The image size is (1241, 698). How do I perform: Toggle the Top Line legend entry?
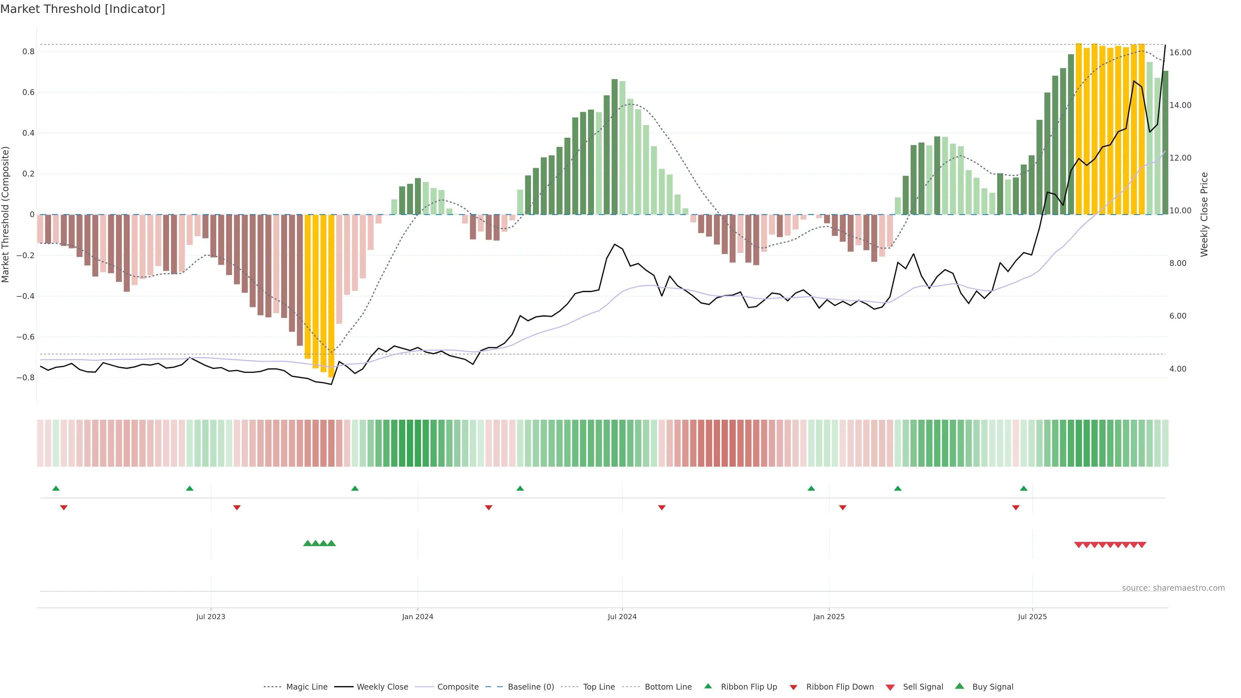tap(599, 687)
